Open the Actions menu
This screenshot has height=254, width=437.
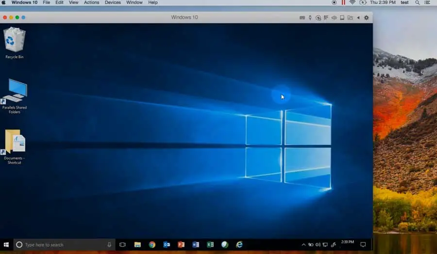[x=91, y=2]
